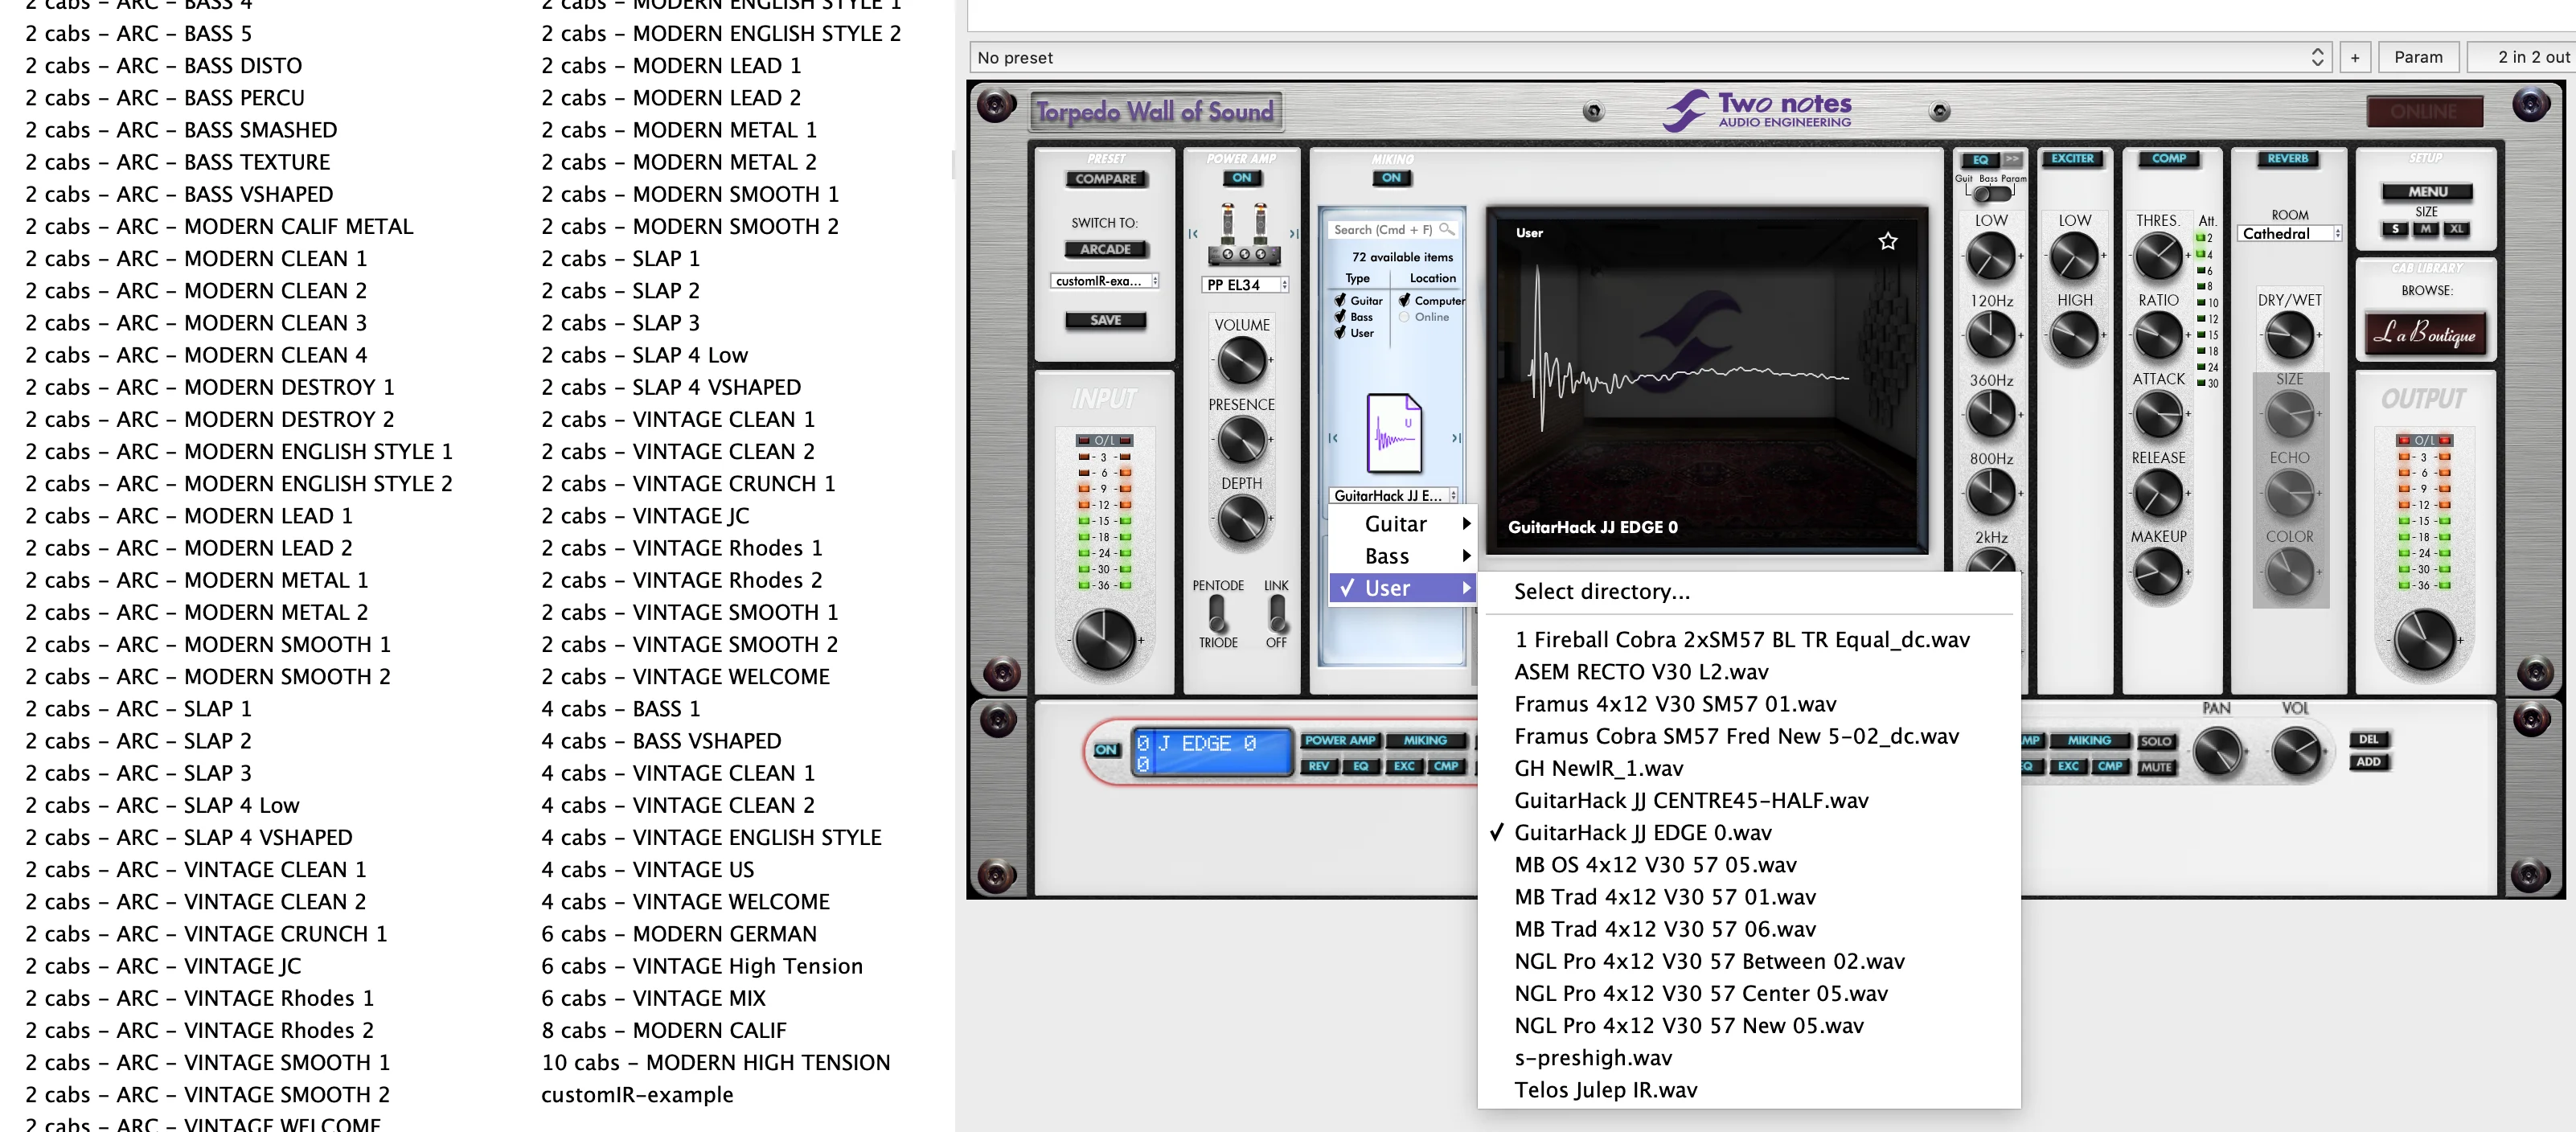Open La Boutique cab library browser
This screenshot has width=2576, height=1132.
pos(2424,334)
